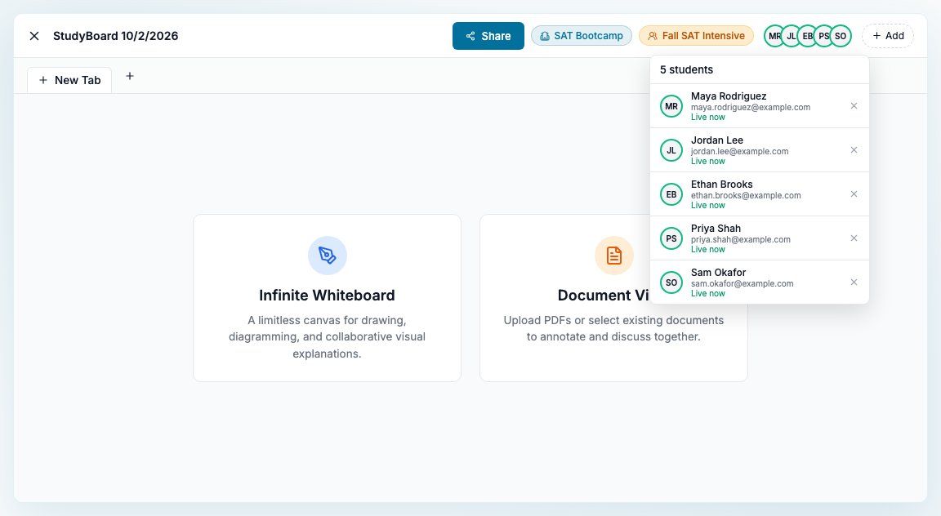Remove Maya Rodriguez from the student list

click(854, 106)
